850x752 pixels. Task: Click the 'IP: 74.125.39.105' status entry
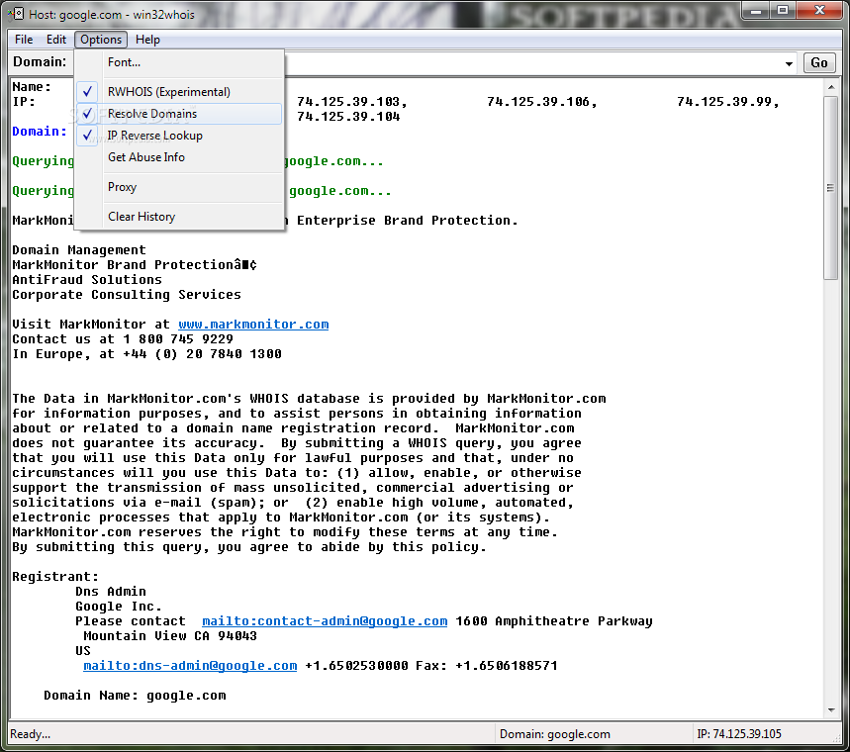pos(739,734)
